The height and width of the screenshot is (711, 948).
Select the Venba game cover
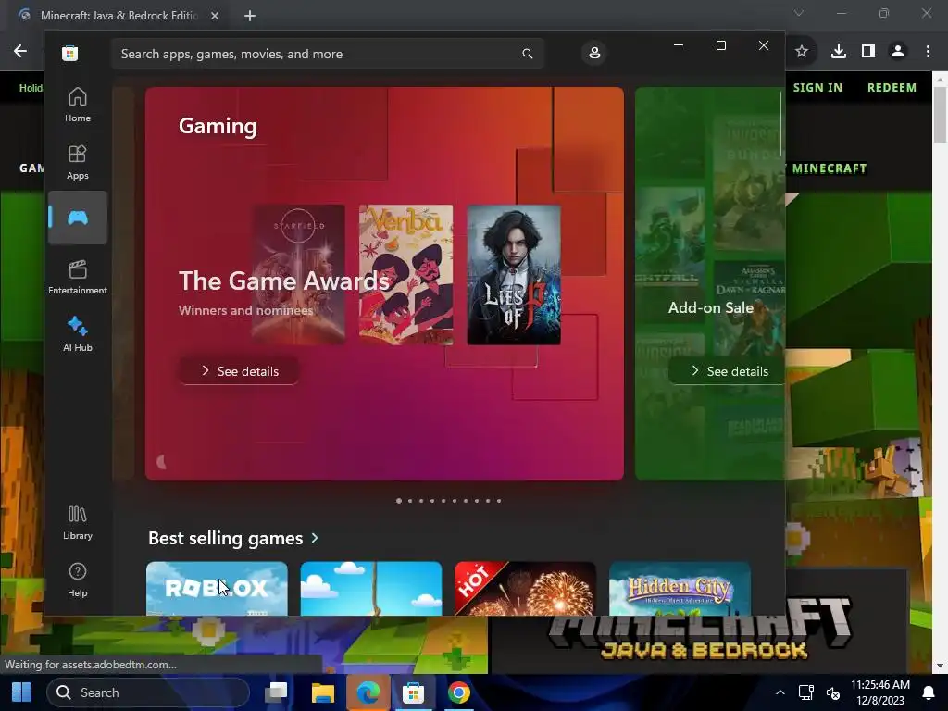tap(405, 275)
